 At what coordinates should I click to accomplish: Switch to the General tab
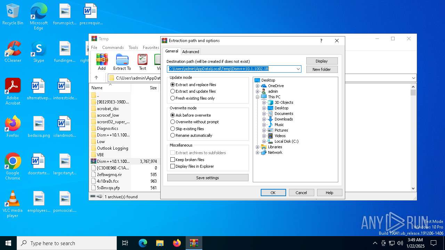tap(172, 51)
